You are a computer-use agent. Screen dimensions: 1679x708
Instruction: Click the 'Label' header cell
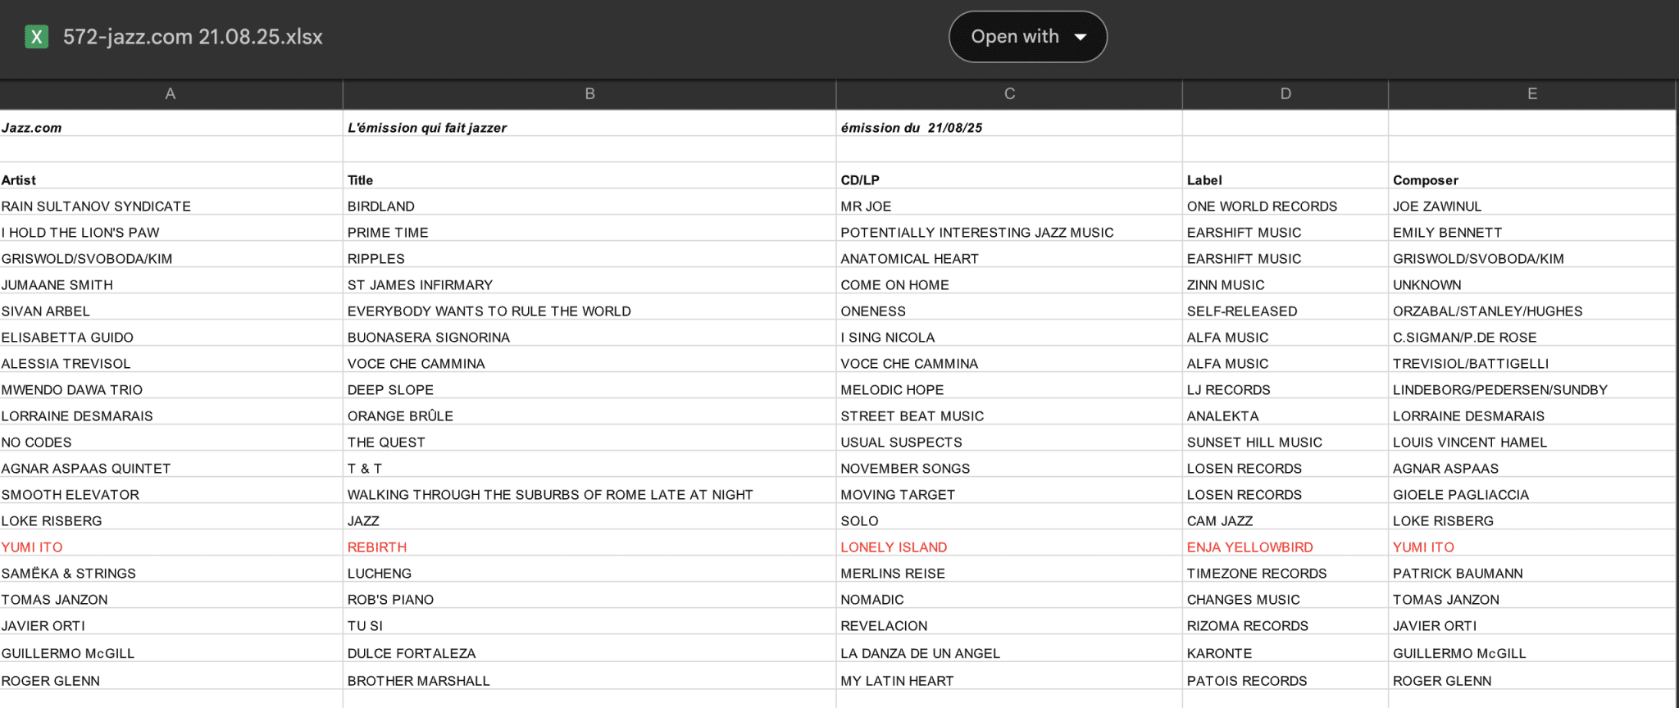point(1285,176)
